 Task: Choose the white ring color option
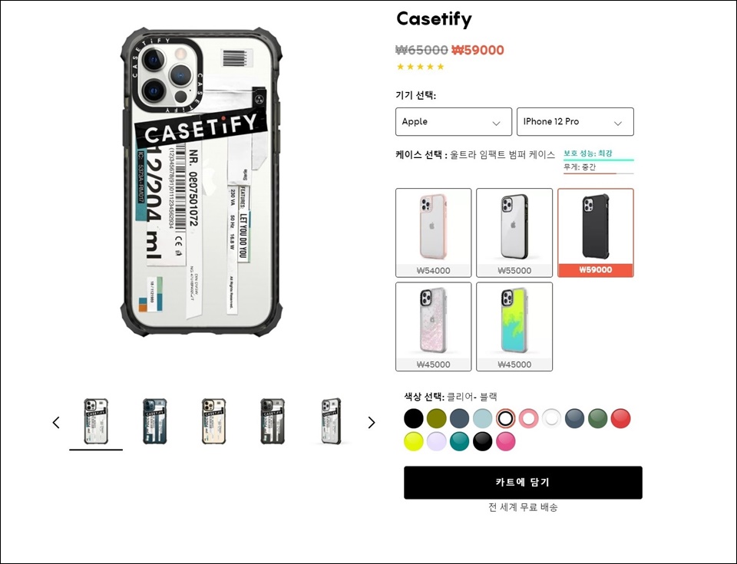[551, 418]
